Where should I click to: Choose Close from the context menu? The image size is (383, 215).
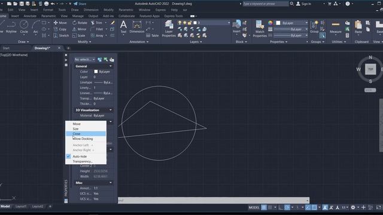tap(86, 134)
